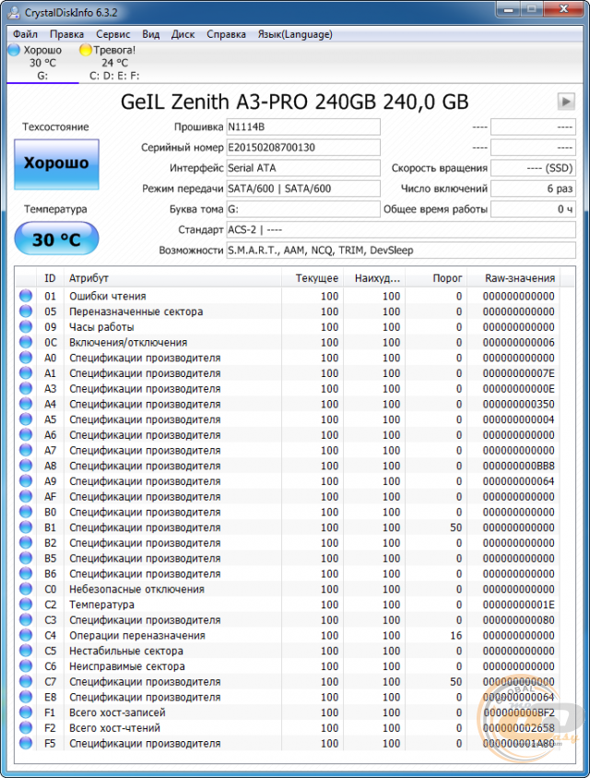
Task: Click status icon of row 0C Включения/отключения
Action: [26, 342]
